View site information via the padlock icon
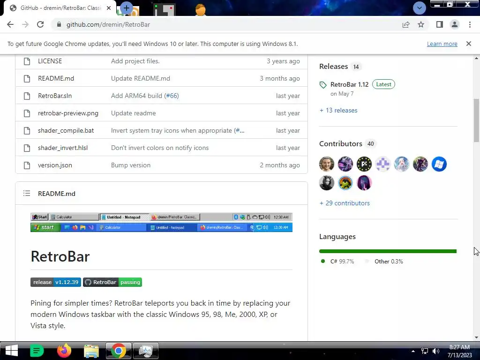480x360 pixels. tap(59, 24)
